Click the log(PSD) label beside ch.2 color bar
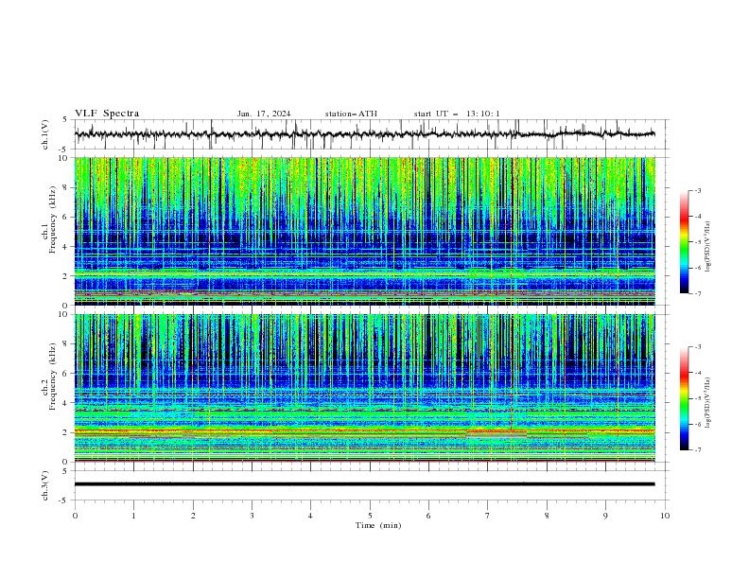 click(708, 403)
